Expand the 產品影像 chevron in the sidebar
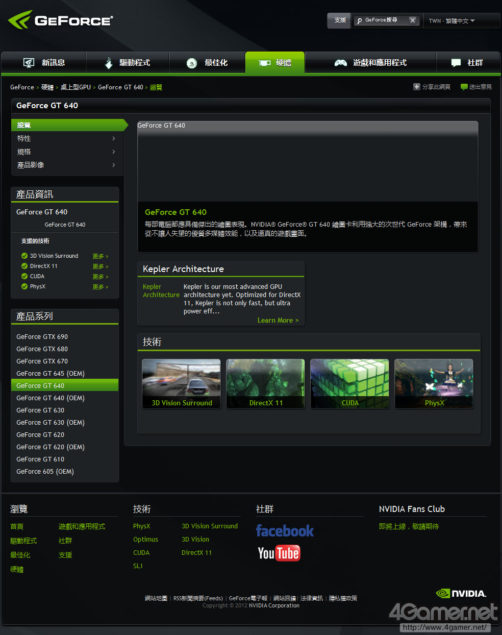Image resolution: width=502 pixels, height=635 pixels. [113, 165]
